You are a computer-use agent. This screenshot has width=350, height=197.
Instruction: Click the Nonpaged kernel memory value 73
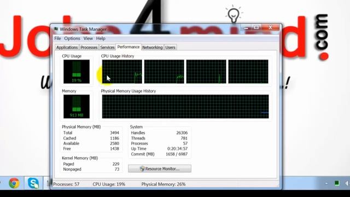pos(117,169)
